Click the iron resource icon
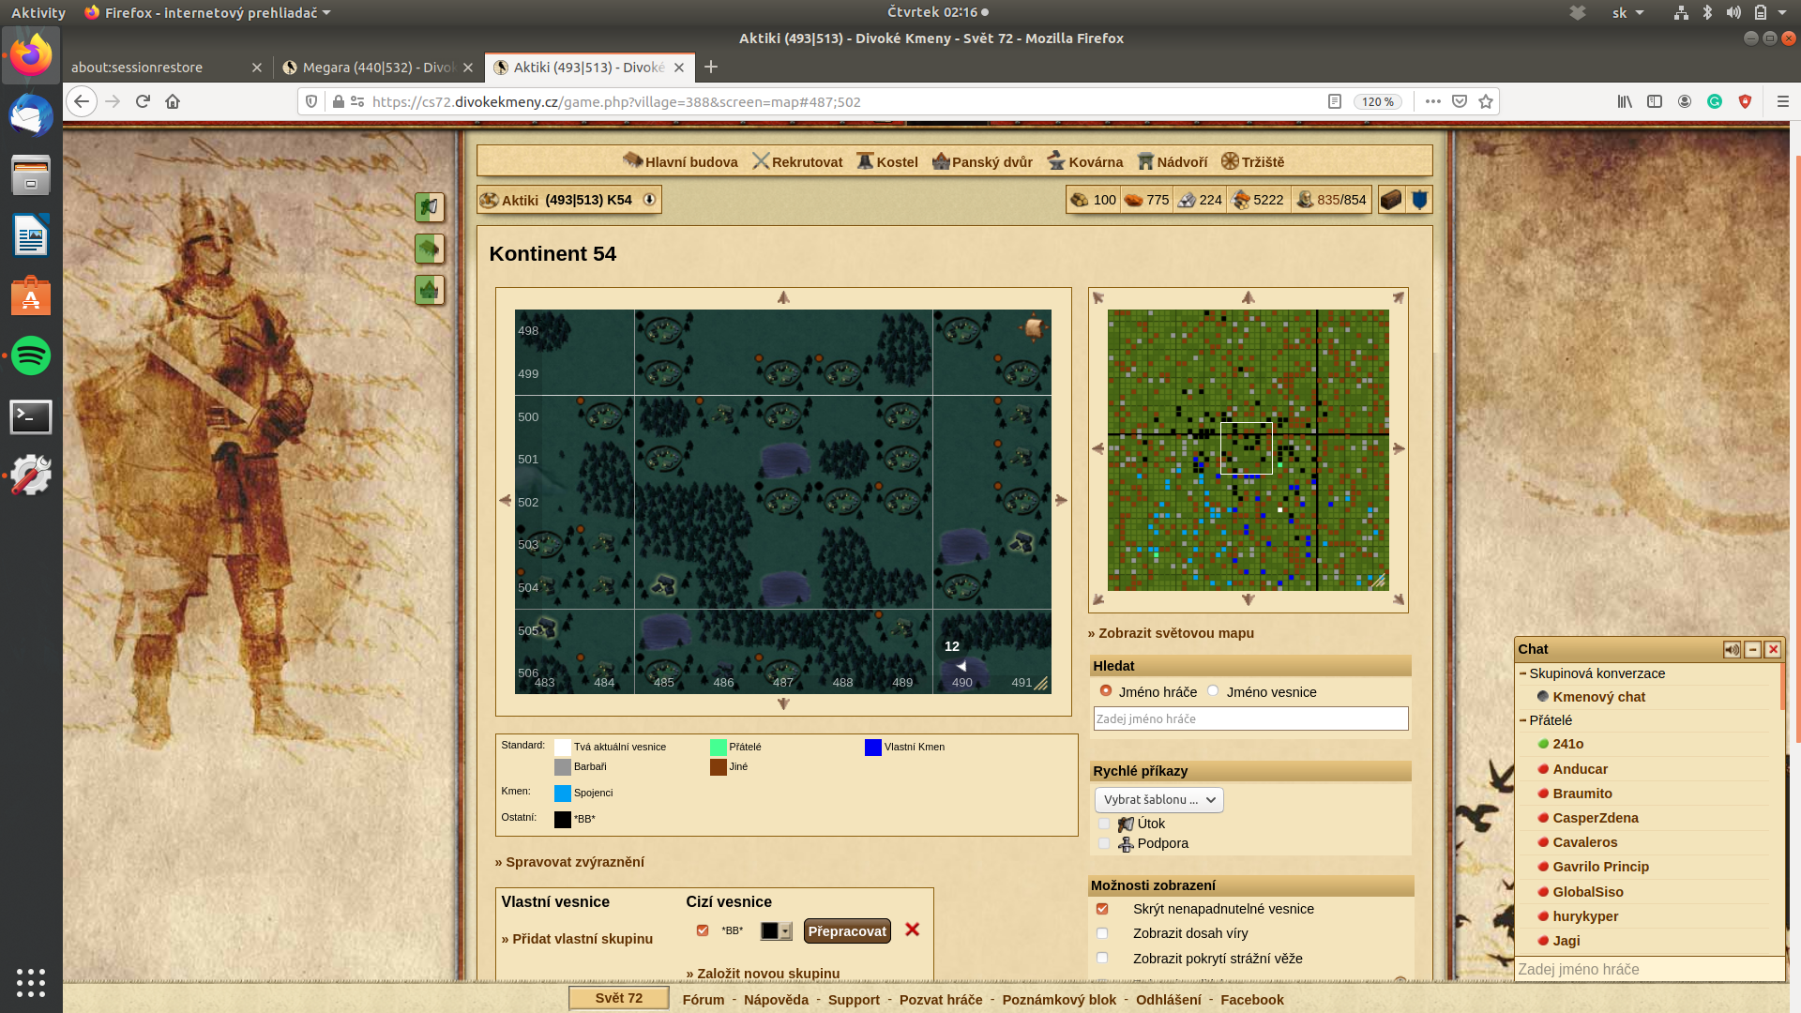This screenshot has height=1013, width=1801. pos(1187,200)
